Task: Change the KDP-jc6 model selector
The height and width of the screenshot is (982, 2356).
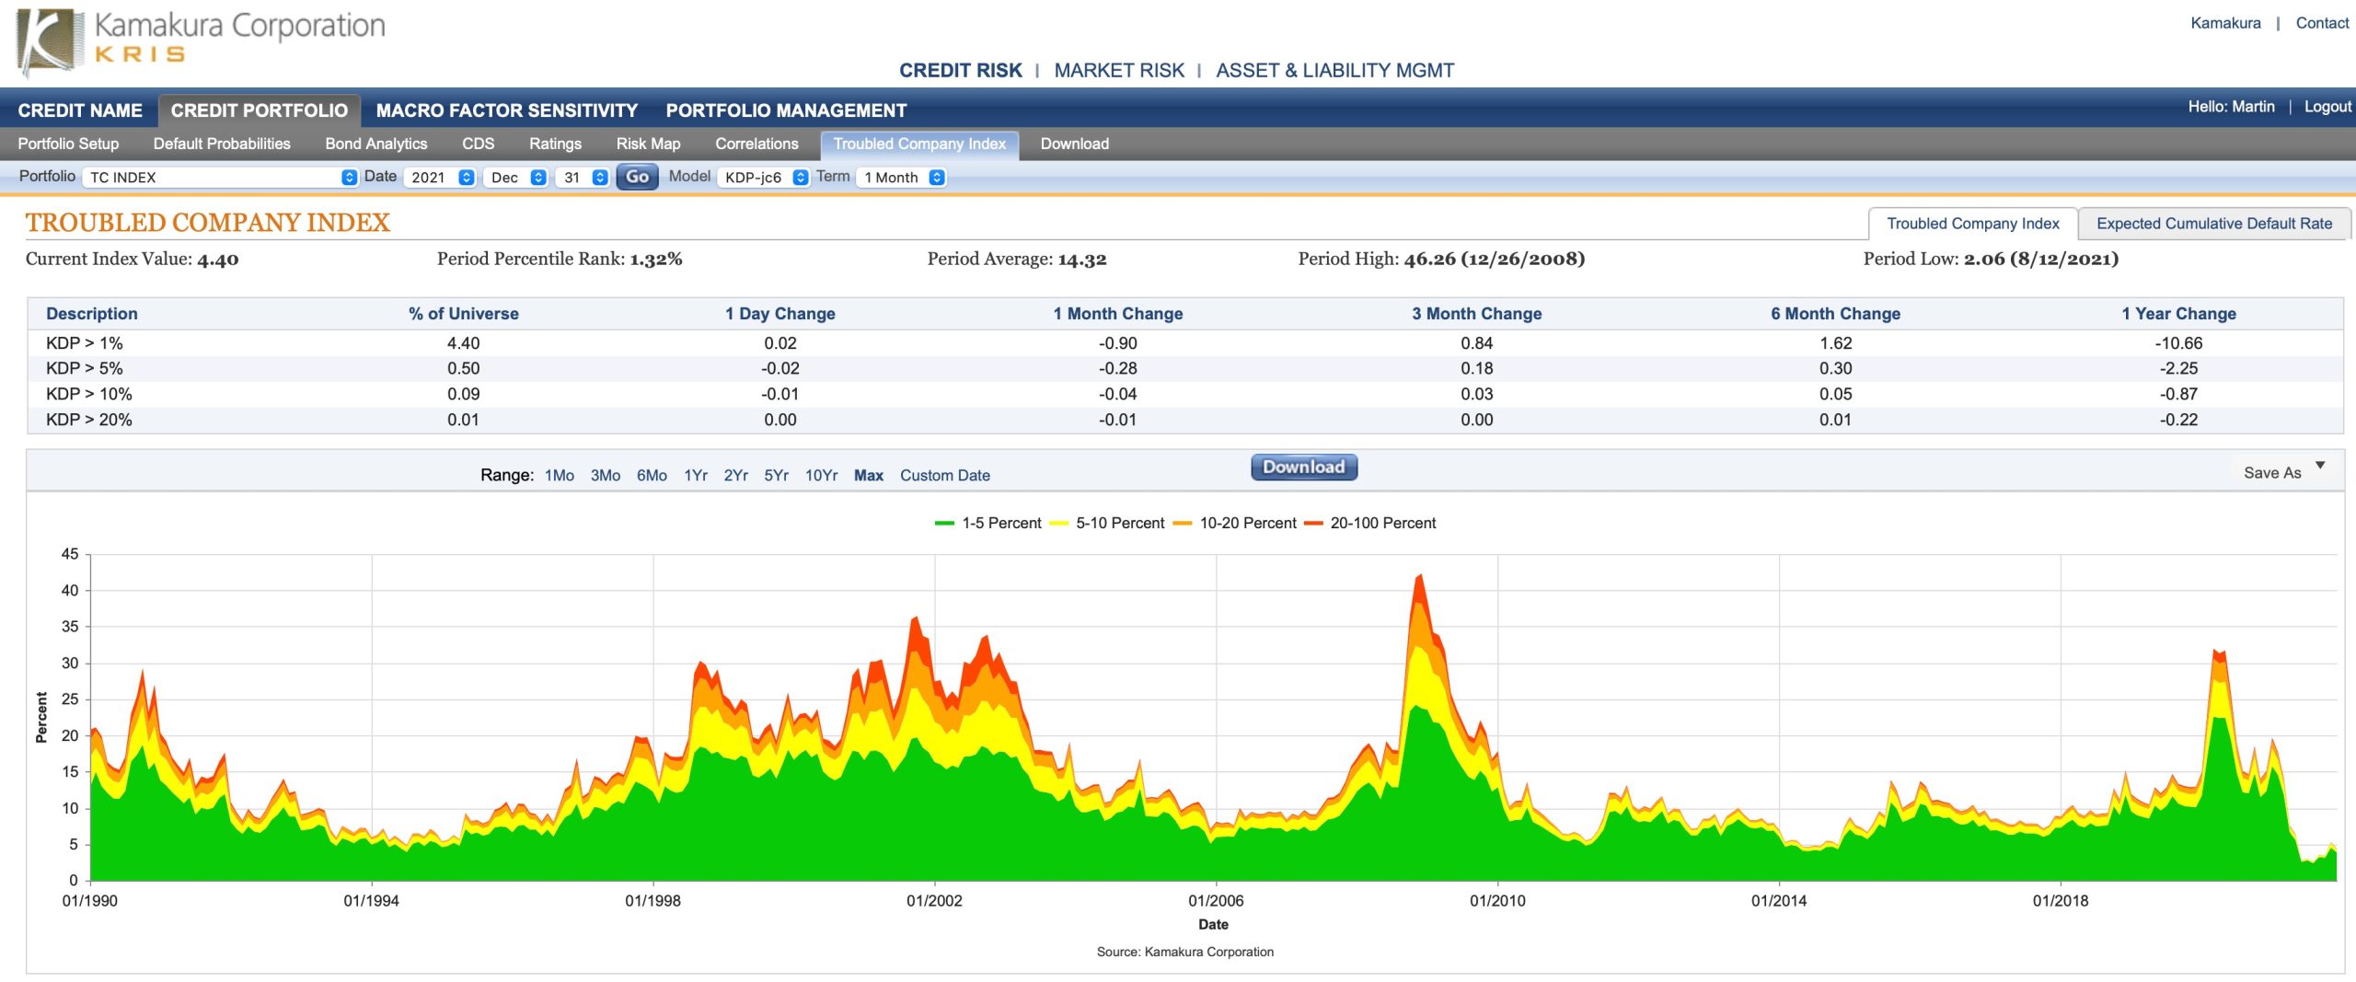Action: pyautogui.click(x=764, y=178)
